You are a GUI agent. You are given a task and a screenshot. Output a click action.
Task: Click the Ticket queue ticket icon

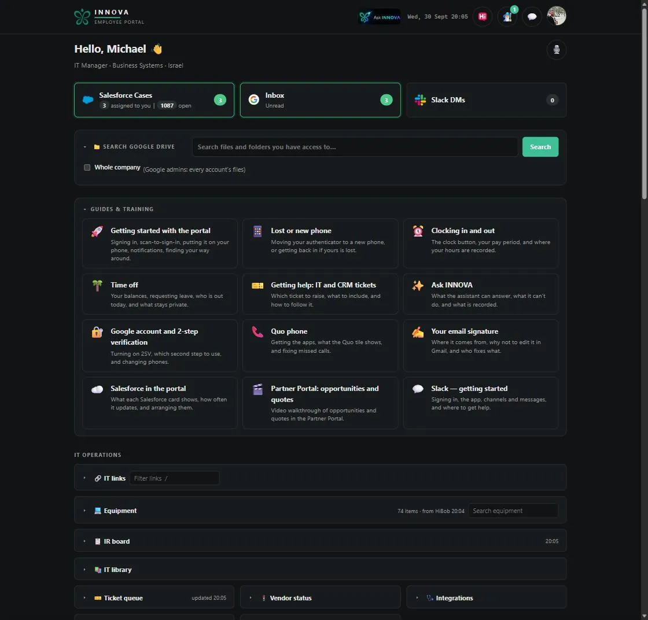click(98, 597)
